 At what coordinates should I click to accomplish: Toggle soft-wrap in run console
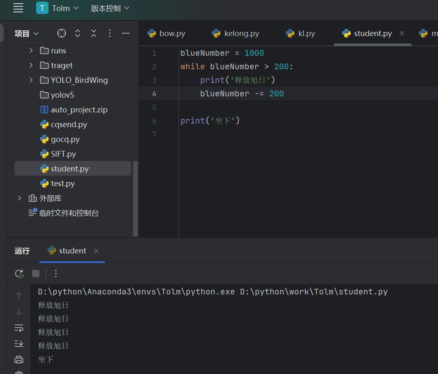click(19, 328)
